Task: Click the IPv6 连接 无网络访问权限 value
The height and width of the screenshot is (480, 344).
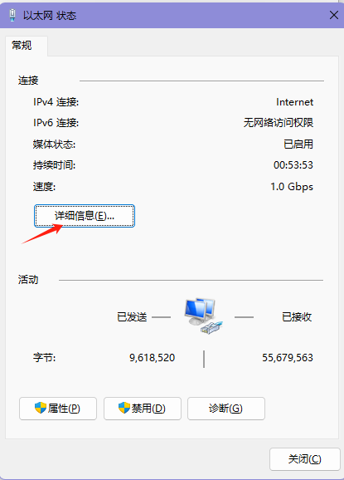Action: 279,123
